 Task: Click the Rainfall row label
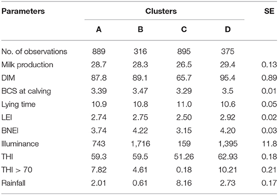(x=13, y=183)
